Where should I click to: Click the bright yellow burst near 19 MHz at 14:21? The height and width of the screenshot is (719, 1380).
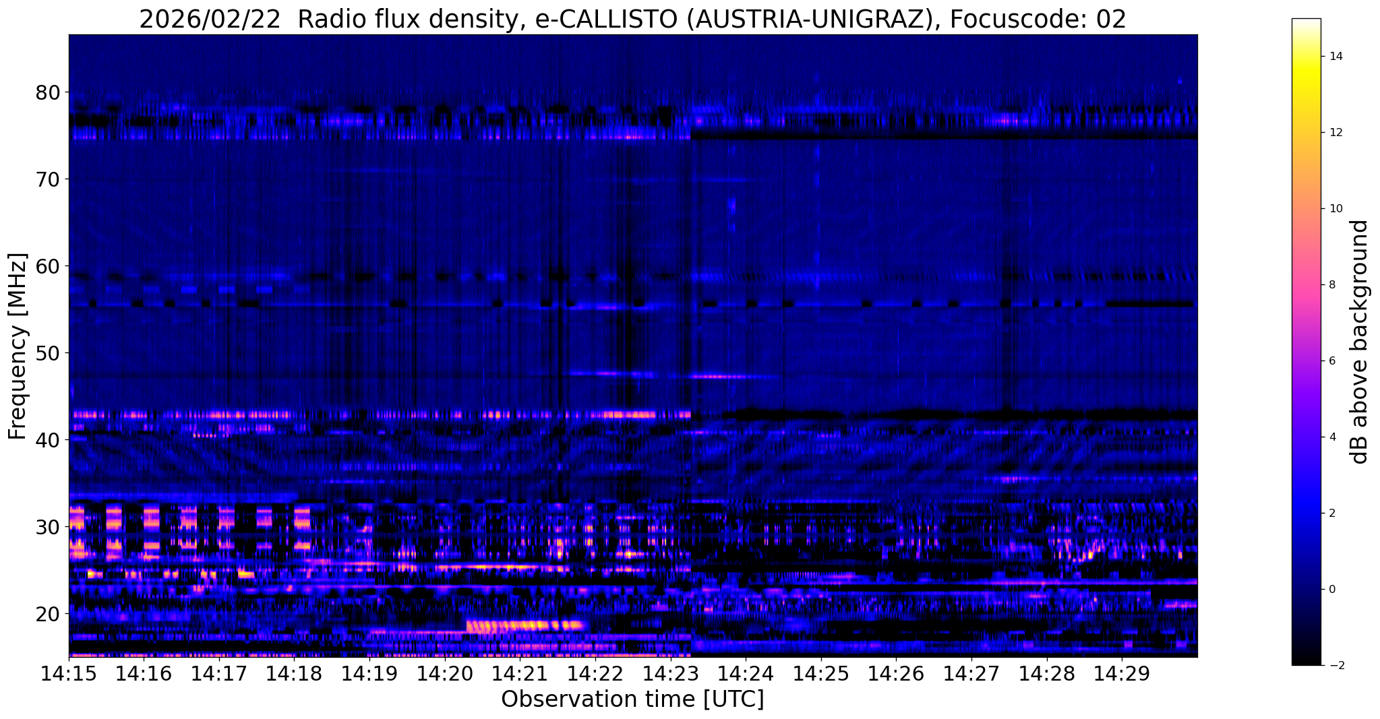click(524, 626)
